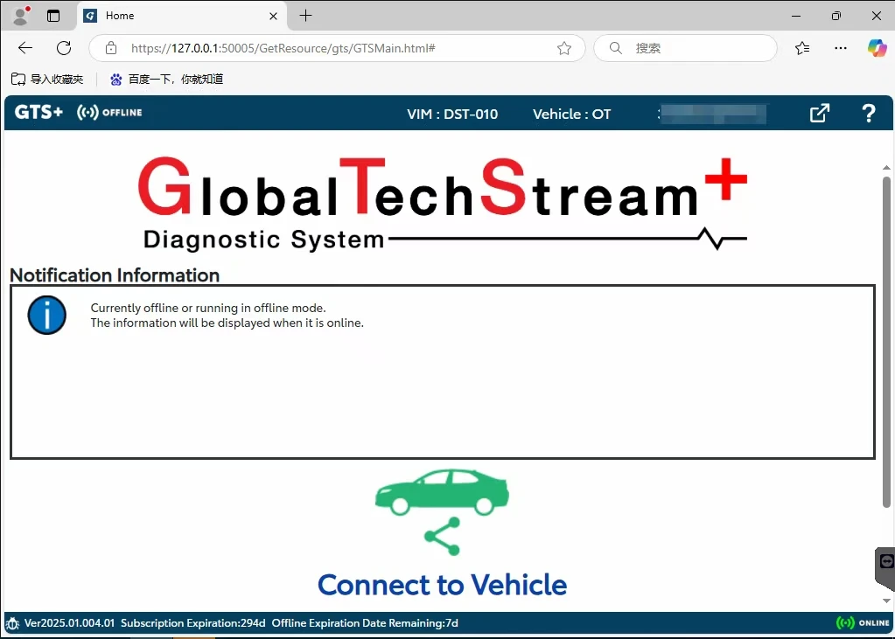
Task: Switch to the Home browser tab
Action: pos(175,16)
